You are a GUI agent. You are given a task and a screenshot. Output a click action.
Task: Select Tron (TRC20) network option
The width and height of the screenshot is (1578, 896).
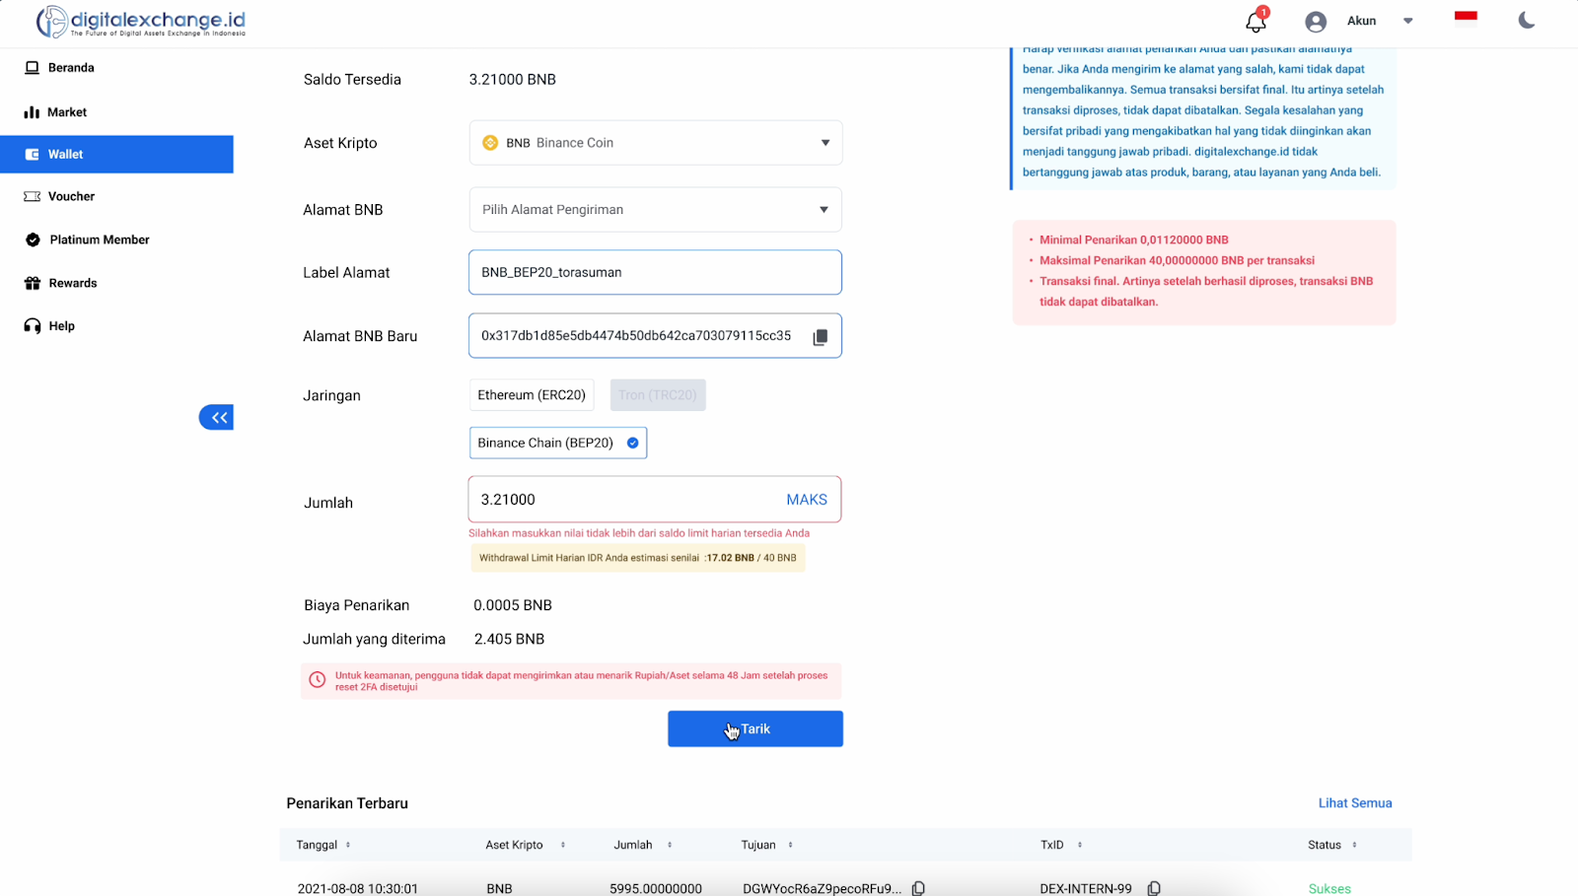pyautogui.click(x=658, y=395)
